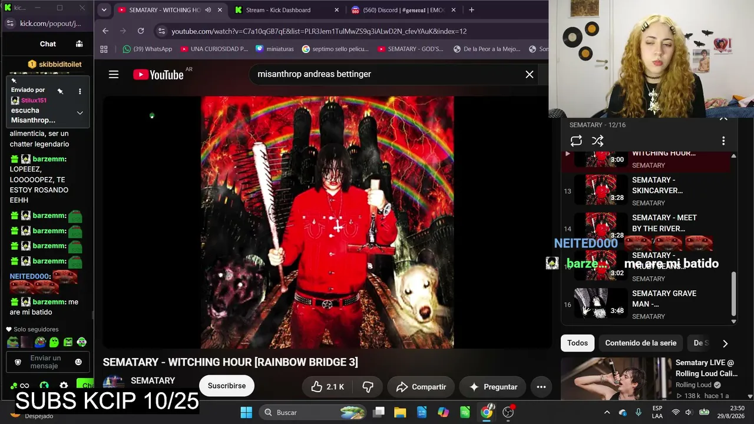Open Sematary LIVE @ Rolling Loud video
Screen dimensions: 754x424
[649, 379]
